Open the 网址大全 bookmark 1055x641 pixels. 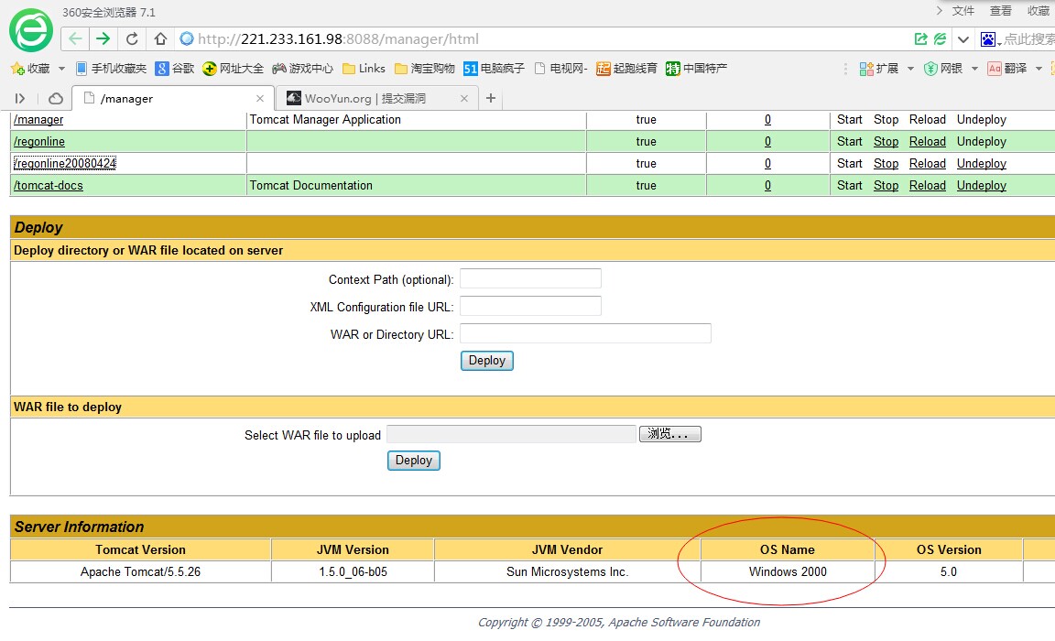pos(233,69)
